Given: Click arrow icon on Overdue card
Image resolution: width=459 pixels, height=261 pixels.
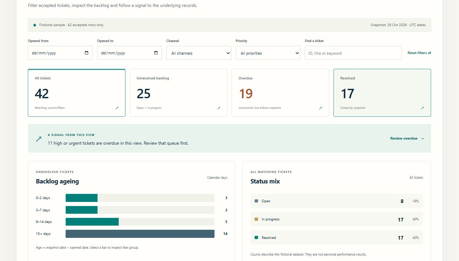Looking at the screenshot, I should [x=320, y=108].
